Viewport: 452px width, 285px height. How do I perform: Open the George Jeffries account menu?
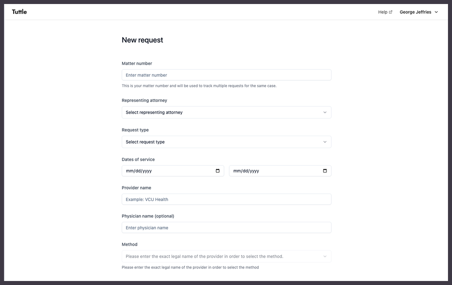point(415,12)
